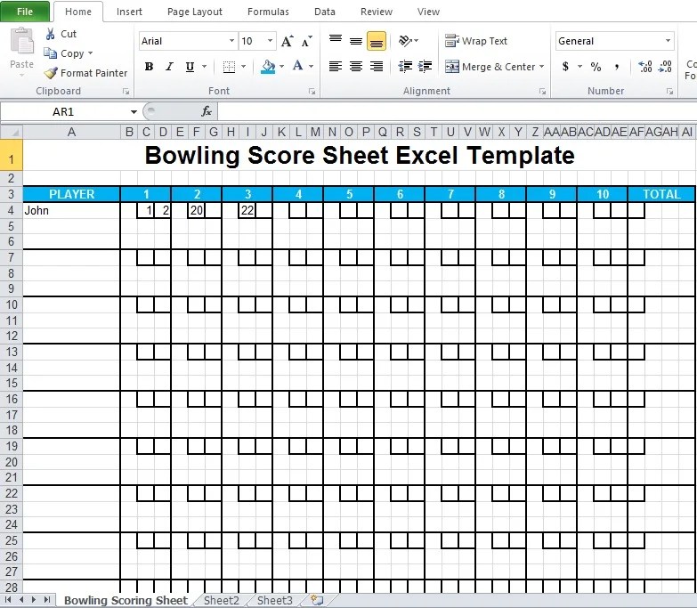
Task: Expand the Name Box dropdown arrow
Action: 134,112
